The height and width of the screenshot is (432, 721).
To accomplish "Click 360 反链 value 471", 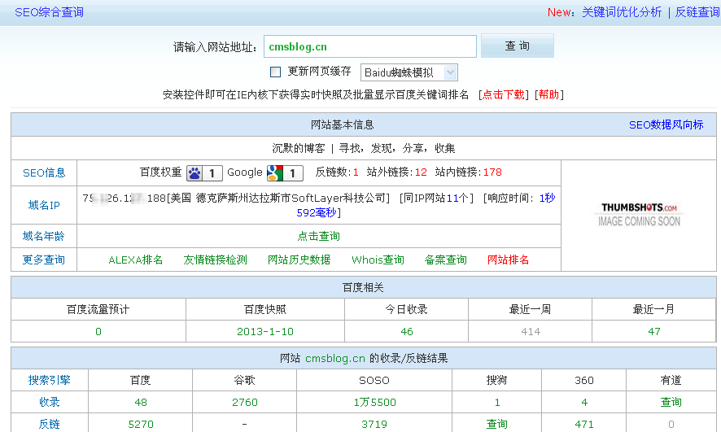I will coord(584,424).
